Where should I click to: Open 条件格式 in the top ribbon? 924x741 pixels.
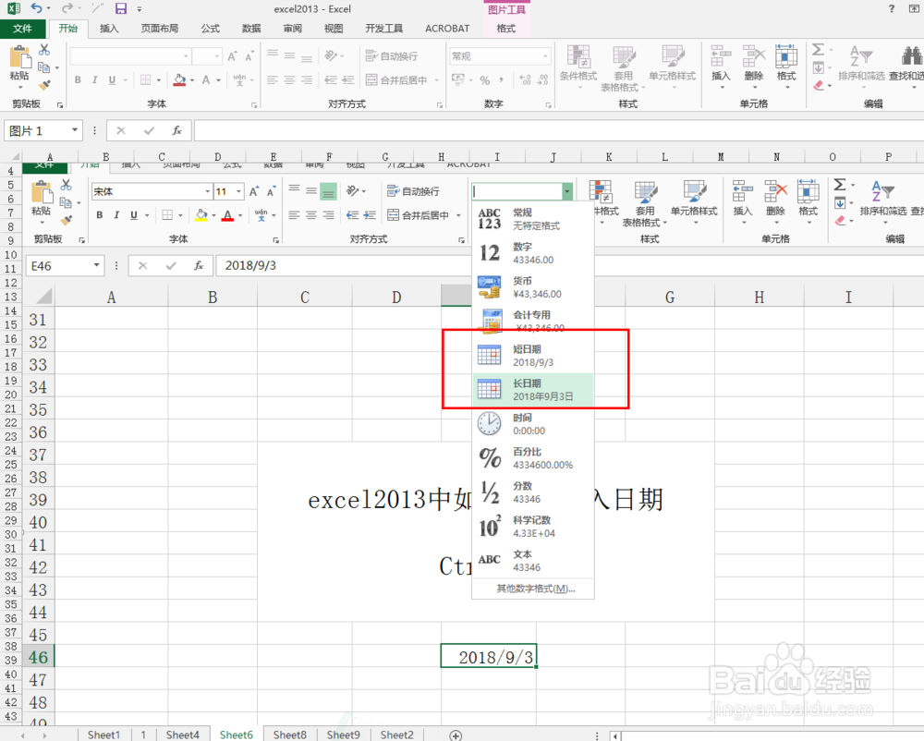pyautogui.click(x=578, y=66)
